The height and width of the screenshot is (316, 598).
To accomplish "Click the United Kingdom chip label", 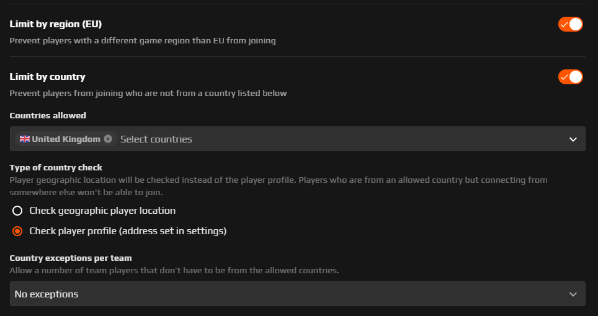I will [66, 139].
